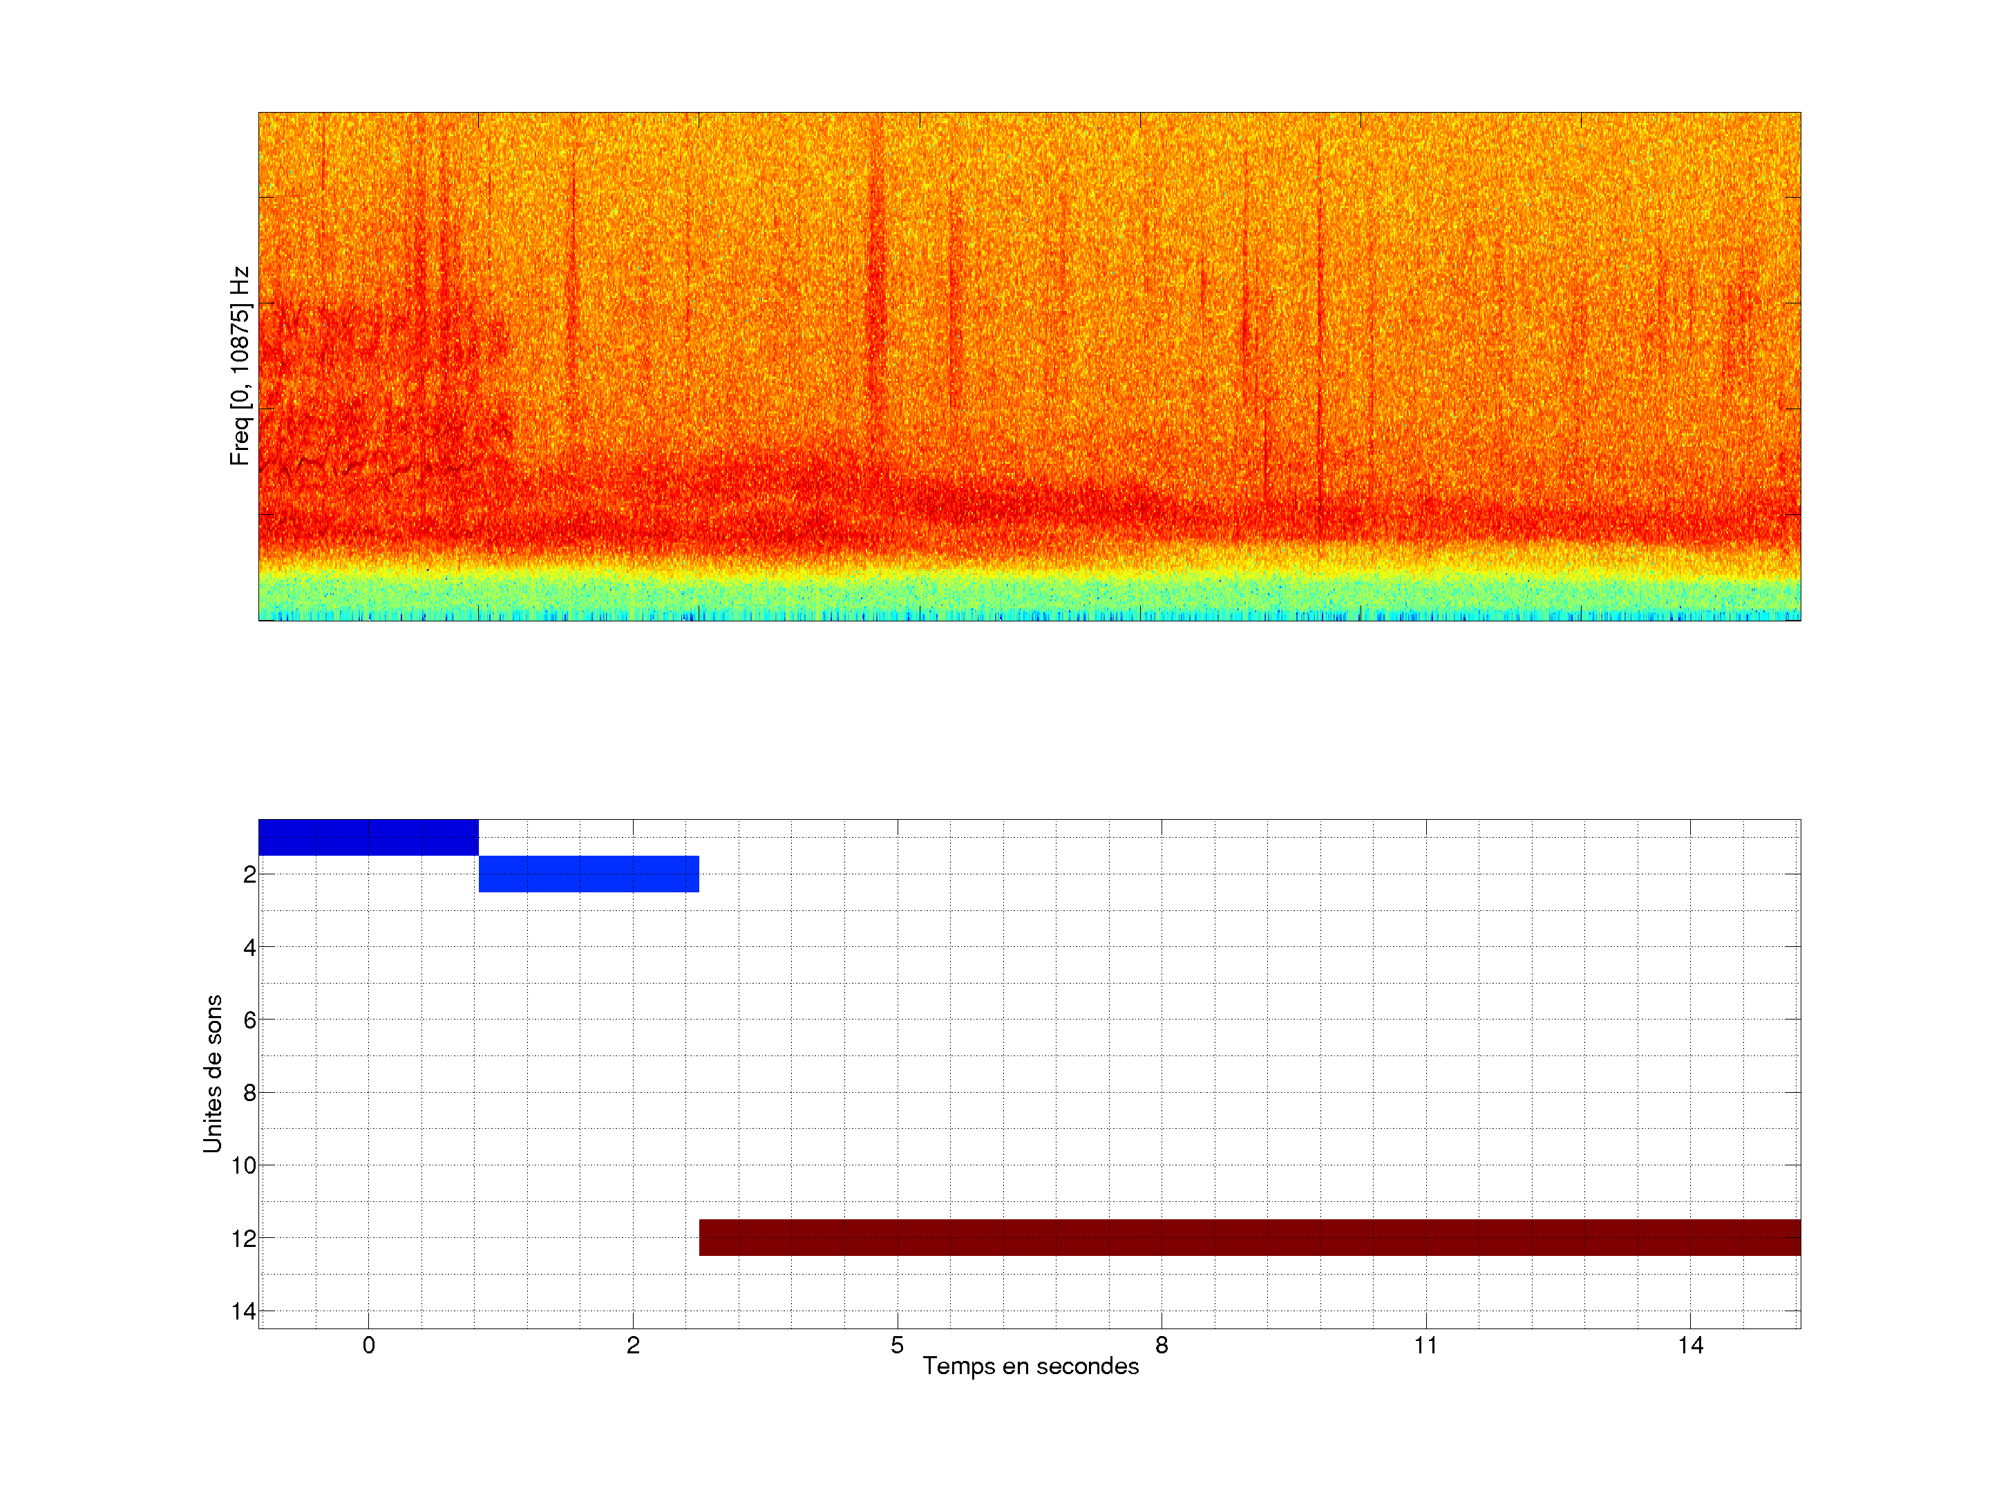
Task: Click the dark red bar at unit 12
Action: coord(1249,1237)
